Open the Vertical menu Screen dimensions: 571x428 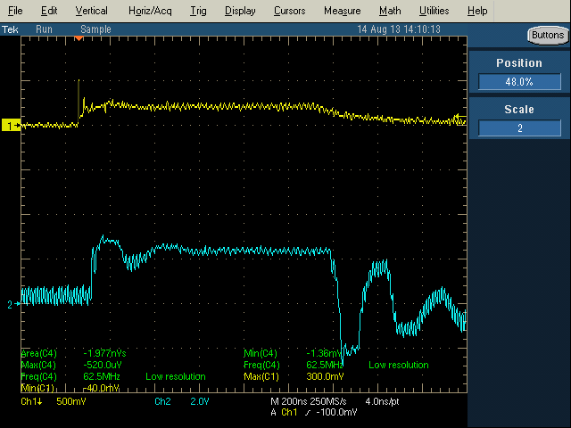[x=91, y=11]
